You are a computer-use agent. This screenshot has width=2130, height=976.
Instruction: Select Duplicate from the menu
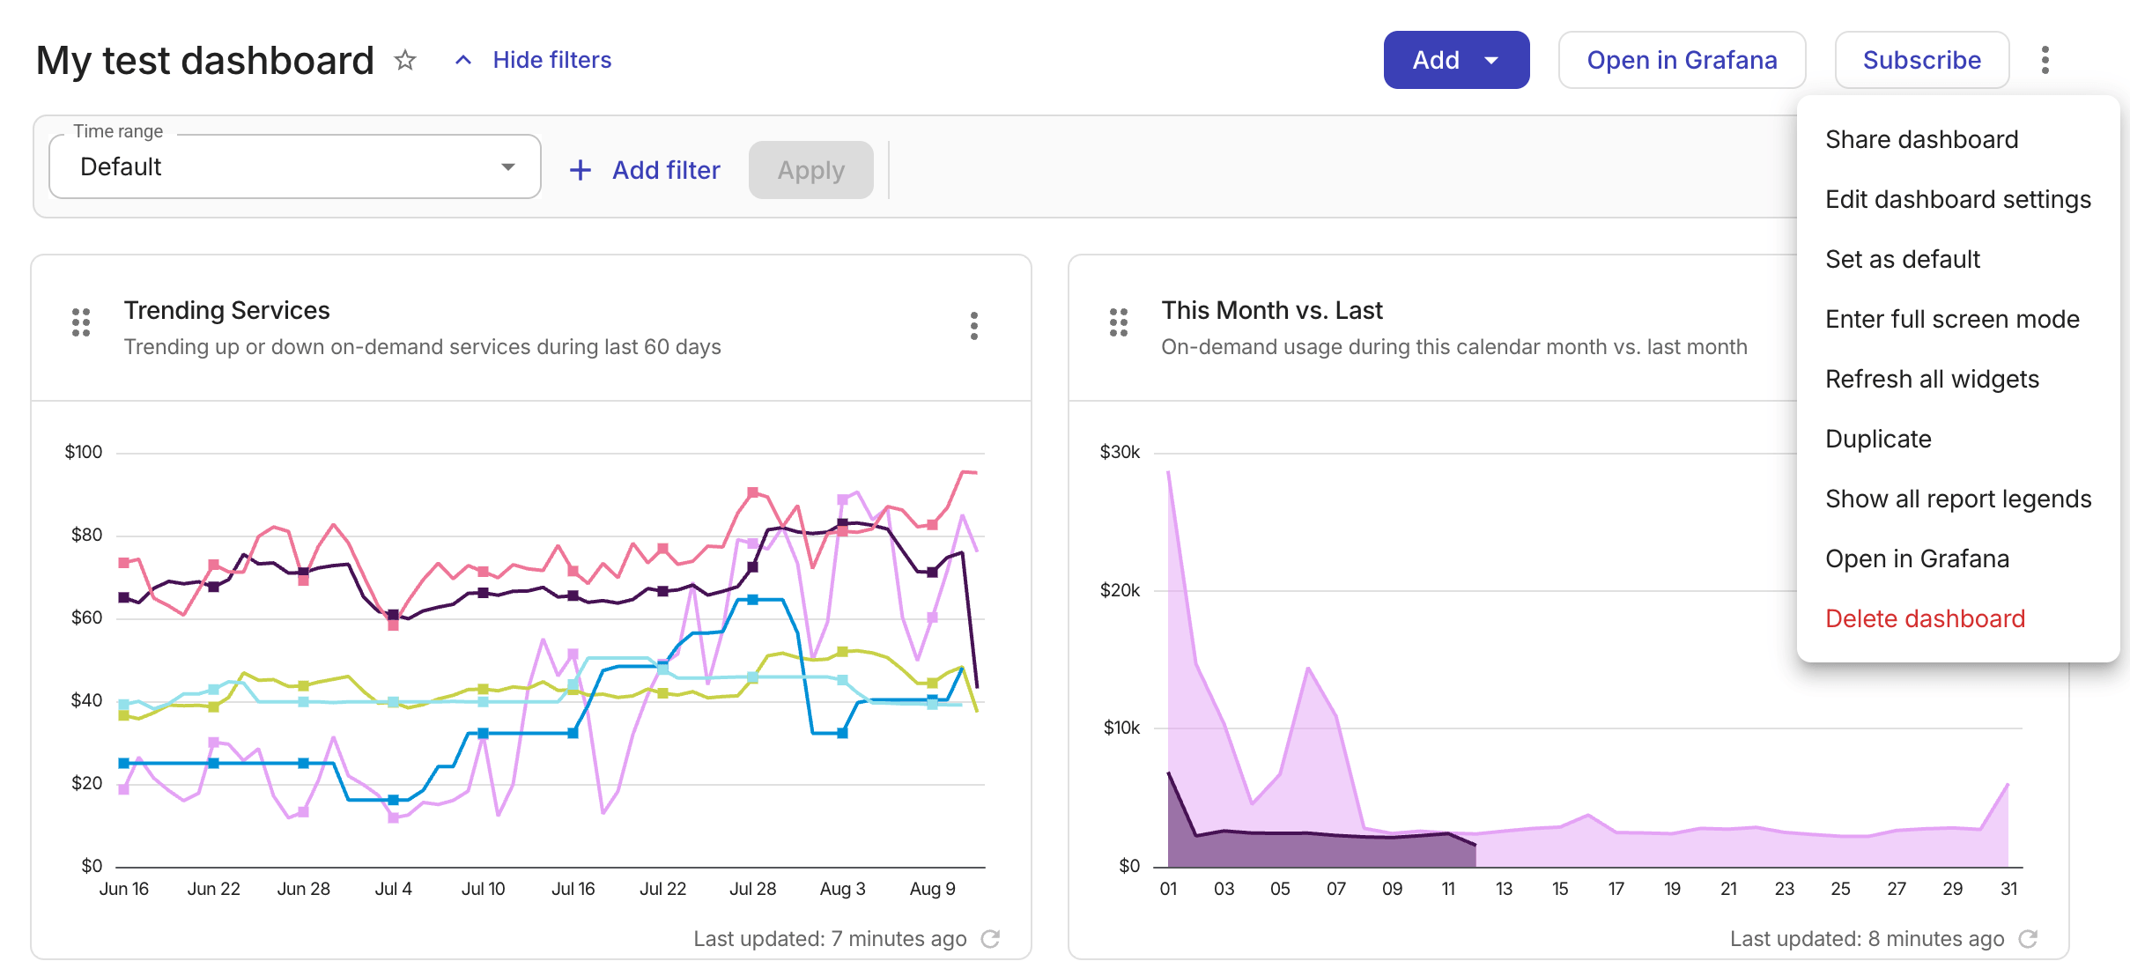point(1878,439)
